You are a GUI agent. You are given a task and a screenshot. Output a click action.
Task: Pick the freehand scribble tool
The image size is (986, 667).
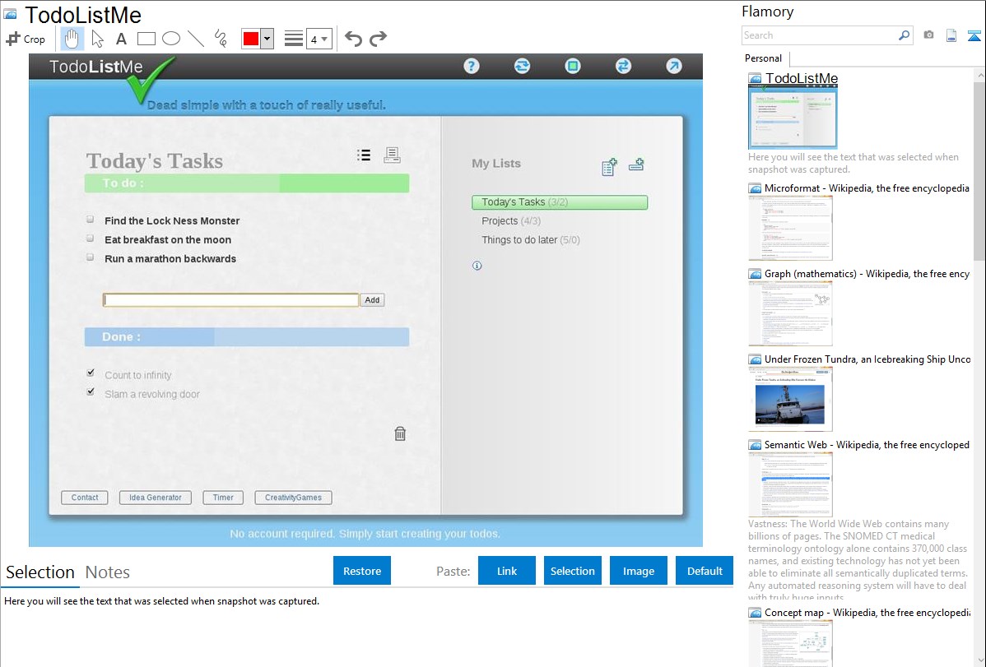pyautogui.click(x=221, y=39)
